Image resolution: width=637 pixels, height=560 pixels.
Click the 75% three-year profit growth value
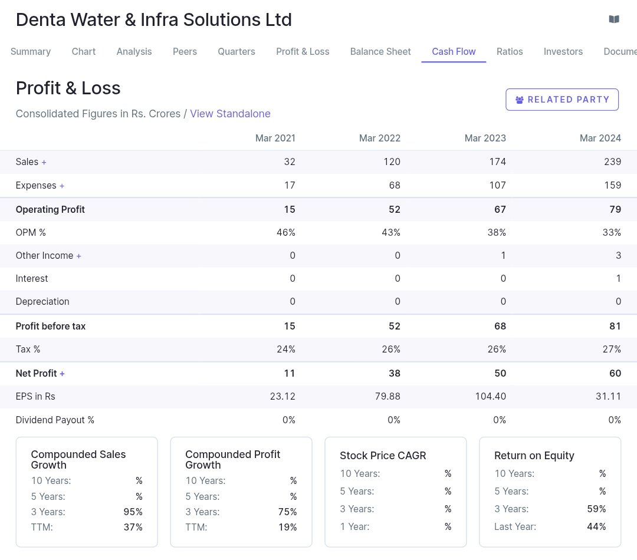click(287, 512)
